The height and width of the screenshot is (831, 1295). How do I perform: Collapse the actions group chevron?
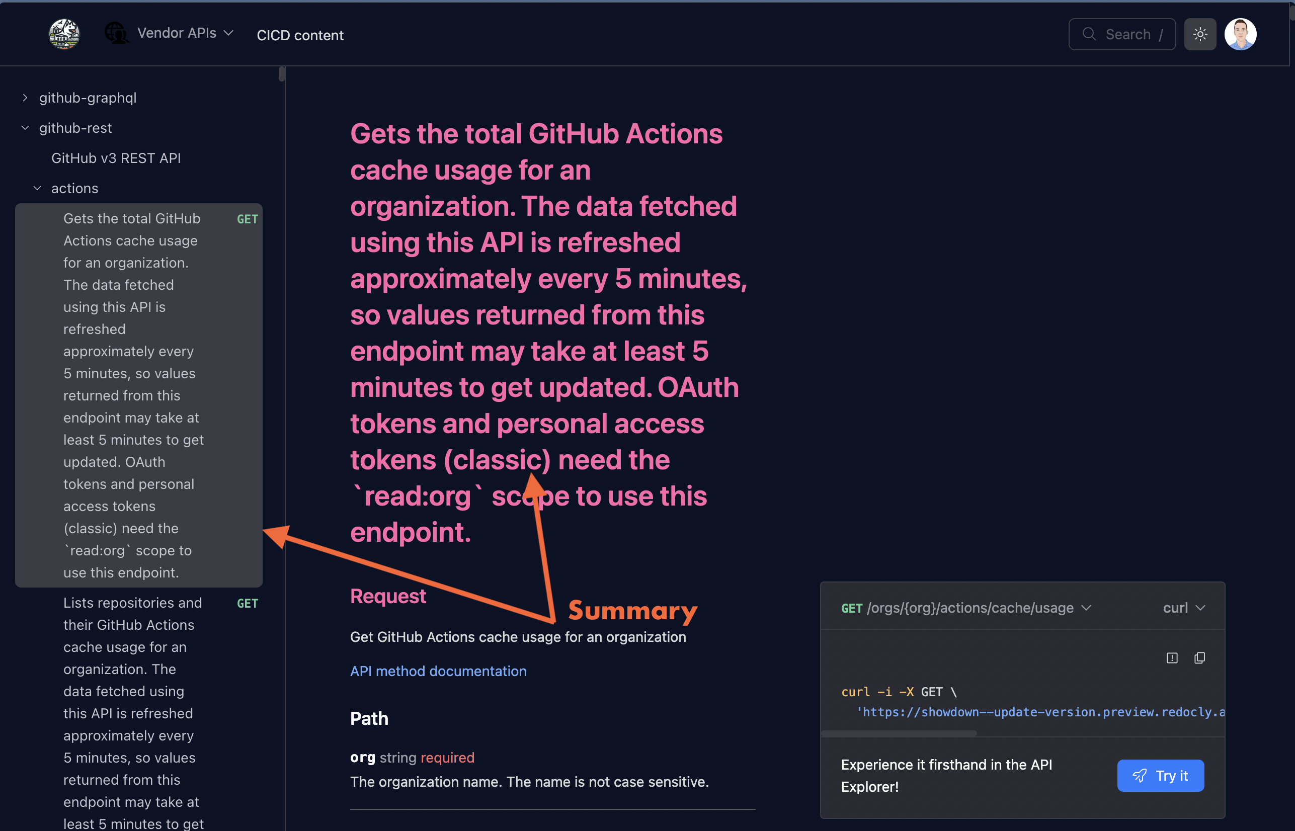coord(37,188)
